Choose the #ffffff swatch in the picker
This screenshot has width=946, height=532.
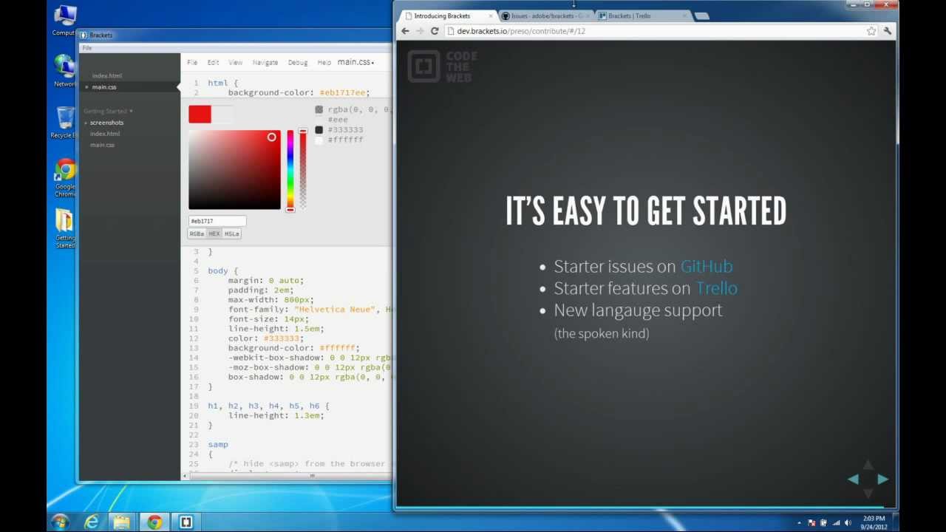339,140
